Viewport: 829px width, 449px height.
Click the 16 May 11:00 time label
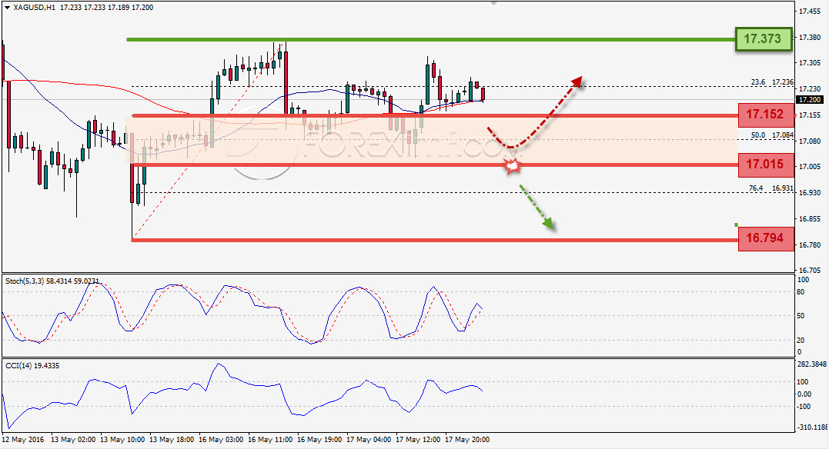click(269, 440)
